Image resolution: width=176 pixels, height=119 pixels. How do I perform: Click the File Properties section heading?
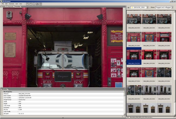(8, 92)
